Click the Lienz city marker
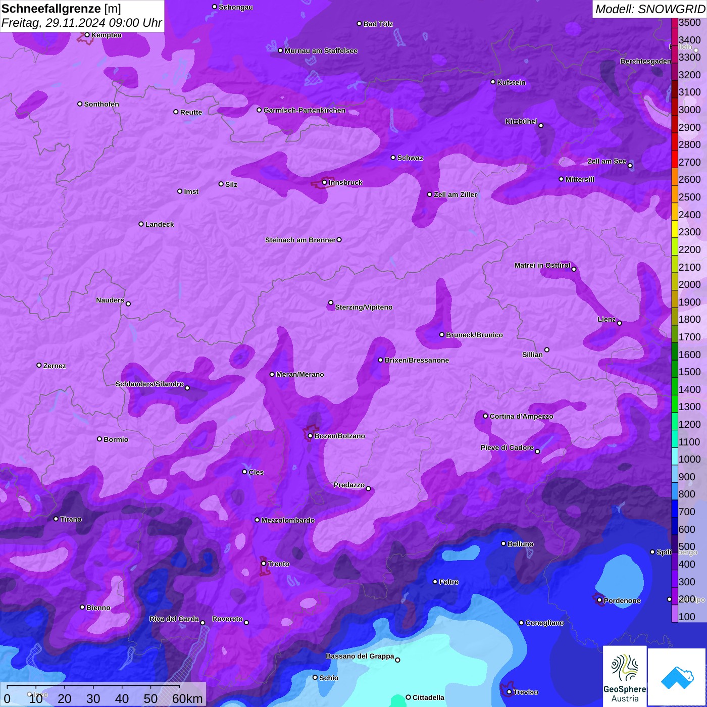This screenshot has height=707, width=707. (x=620, y=323)
